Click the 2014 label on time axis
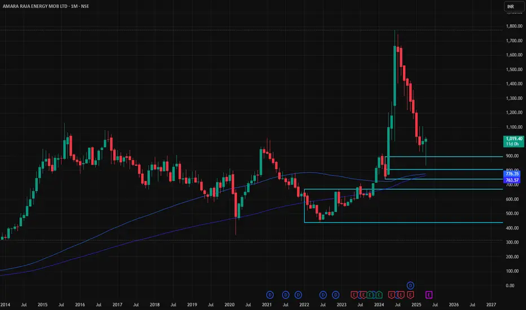 5,304
